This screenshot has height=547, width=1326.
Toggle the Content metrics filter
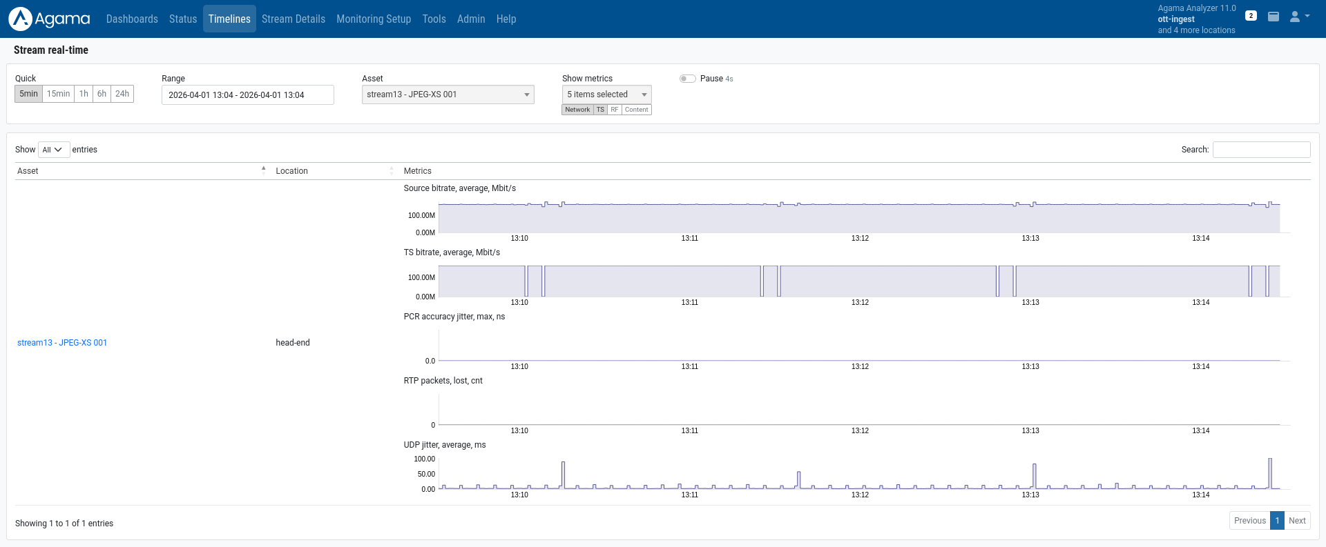(636, 110)
